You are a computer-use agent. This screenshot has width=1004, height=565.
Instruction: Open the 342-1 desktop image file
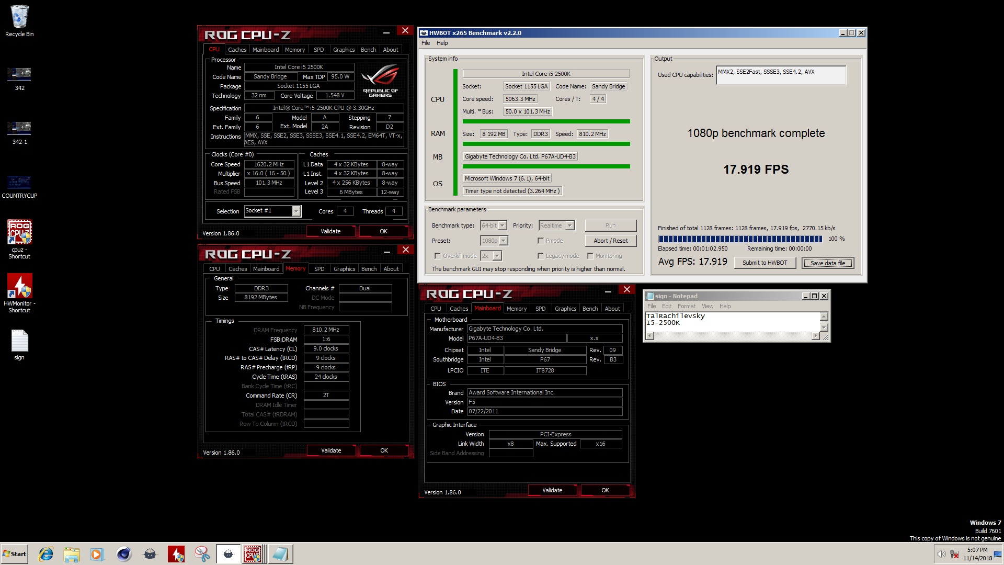(x=19, y=132)
